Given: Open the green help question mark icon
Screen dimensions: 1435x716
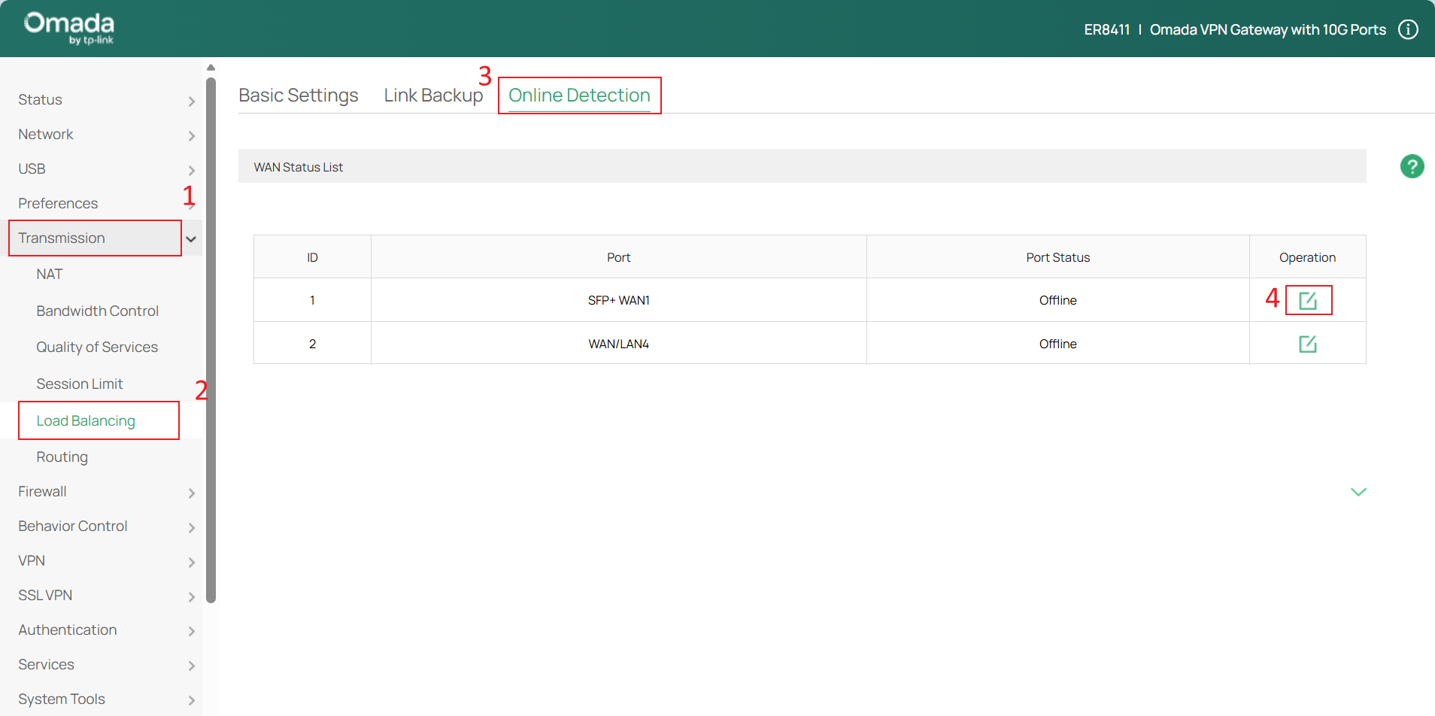Looking at the screenshot, I should coord(1412,166).
